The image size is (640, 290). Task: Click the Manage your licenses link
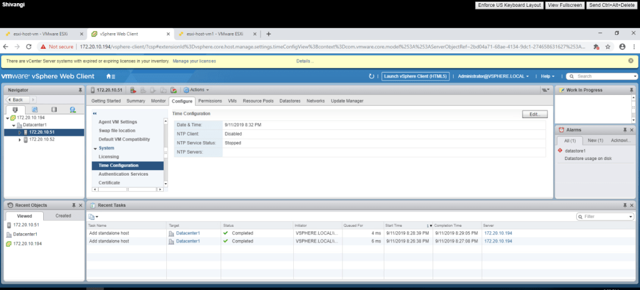194,61
